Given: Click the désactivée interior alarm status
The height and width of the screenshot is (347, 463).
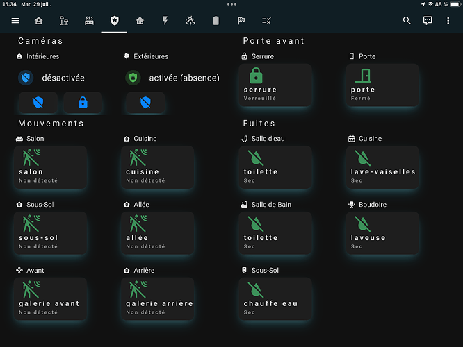Looking at the screenshot, I should [x=63, y=78].
